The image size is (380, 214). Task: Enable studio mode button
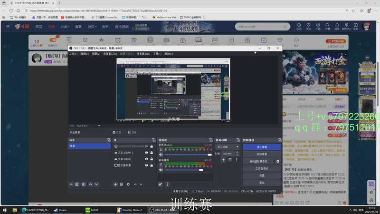click(x=262, y=168)
